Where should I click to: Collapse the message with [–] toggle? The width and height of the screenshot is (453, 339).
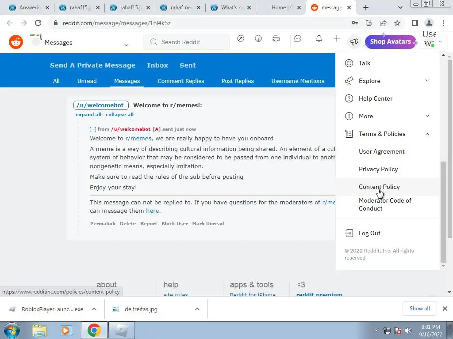93,129
